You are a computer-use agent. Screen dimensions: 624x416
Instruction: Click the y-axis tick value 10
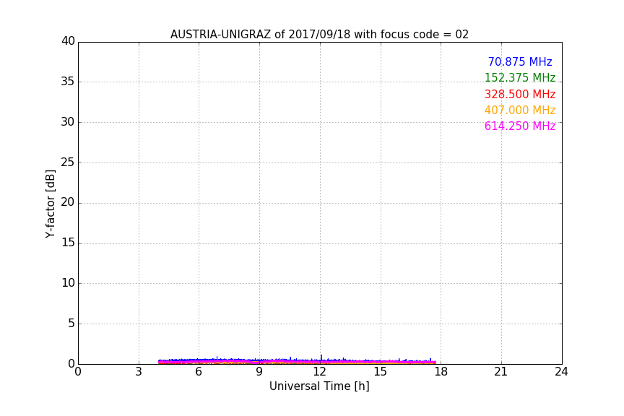click(68, 283)
